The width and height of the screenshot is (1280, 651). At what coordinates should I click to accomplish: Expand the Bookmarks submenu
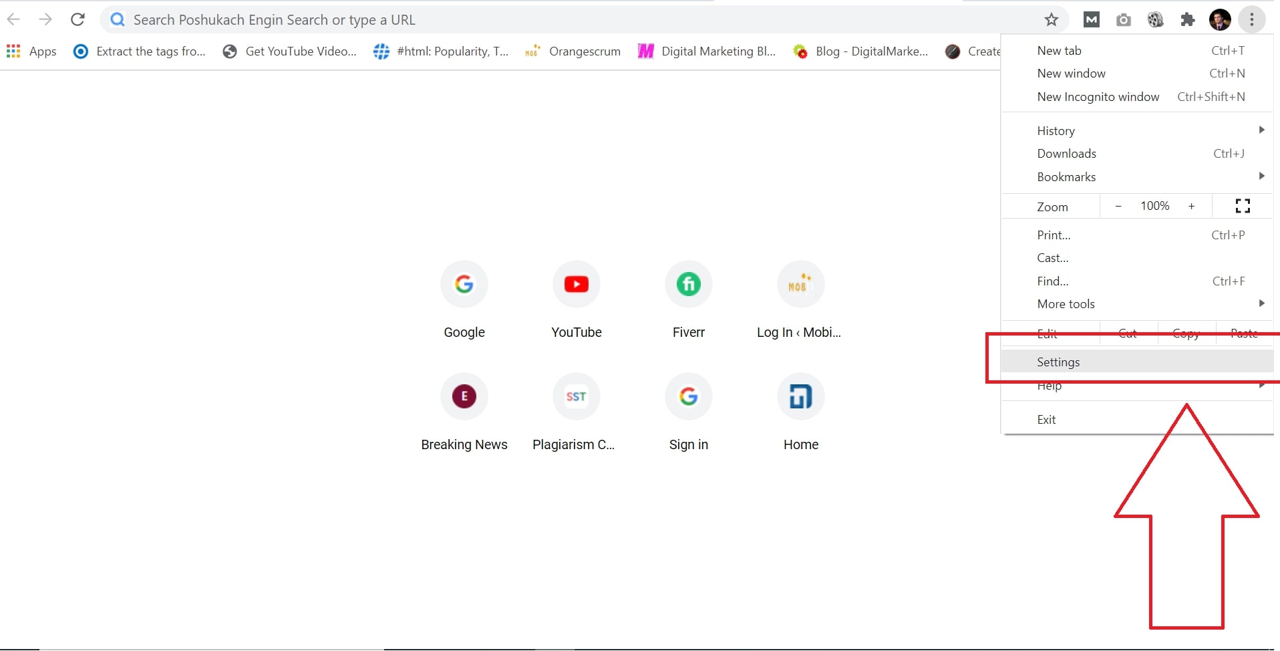click(x=1066, y=176)
